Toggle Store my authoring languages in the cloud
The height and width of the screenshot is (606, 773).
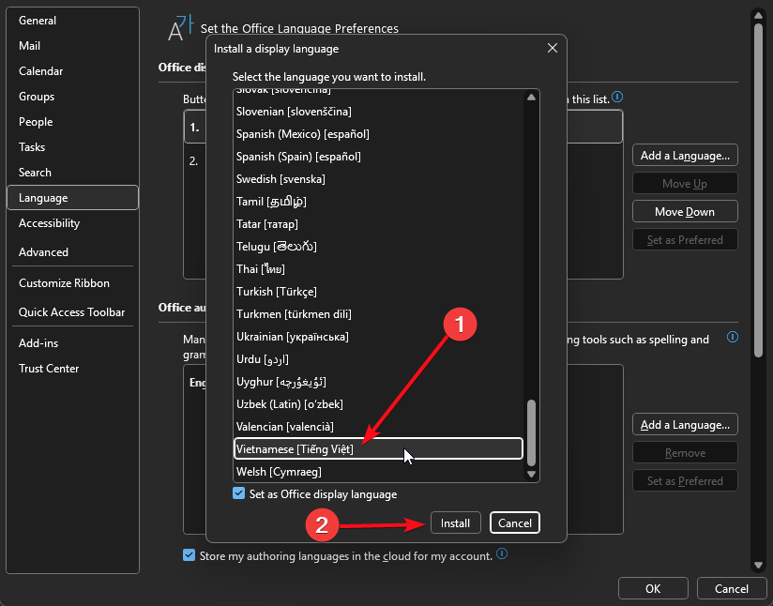pos(189,555)
